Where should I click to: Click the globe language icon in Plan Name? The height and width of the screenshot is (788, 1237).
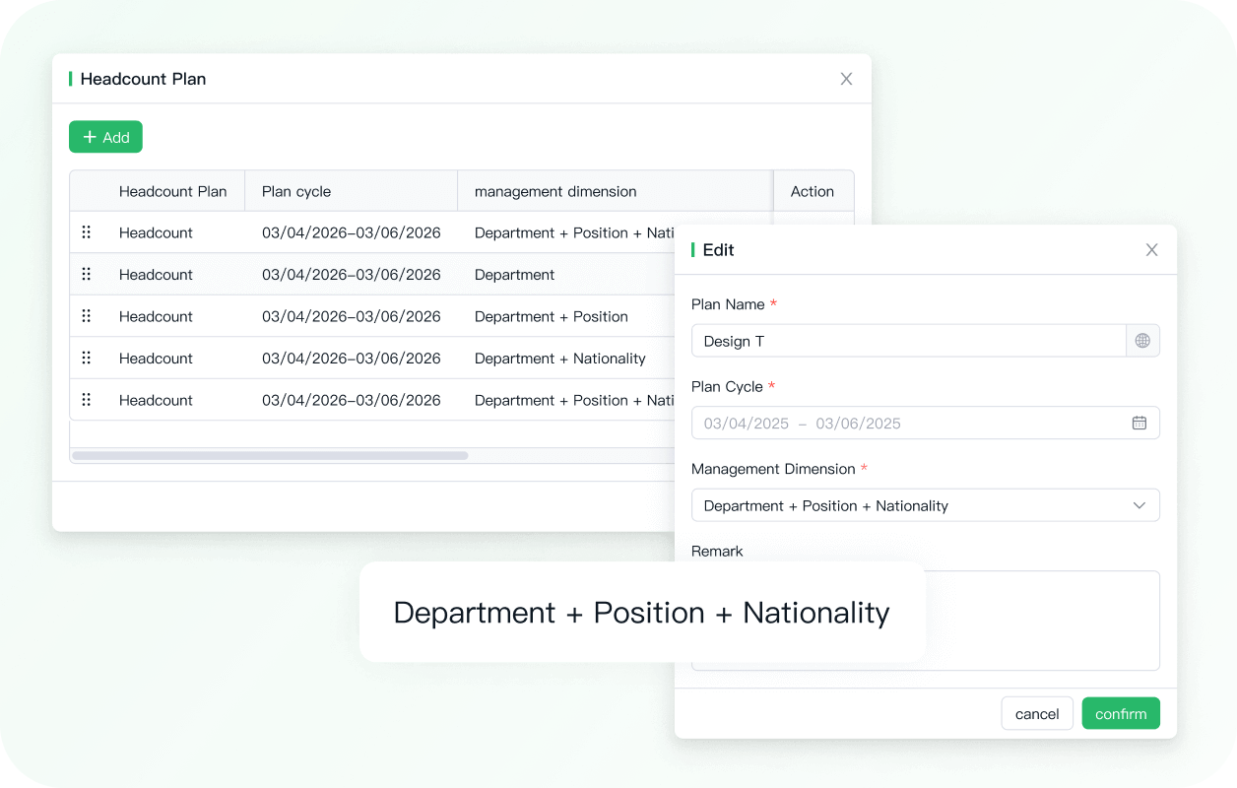coord(1142,341)
